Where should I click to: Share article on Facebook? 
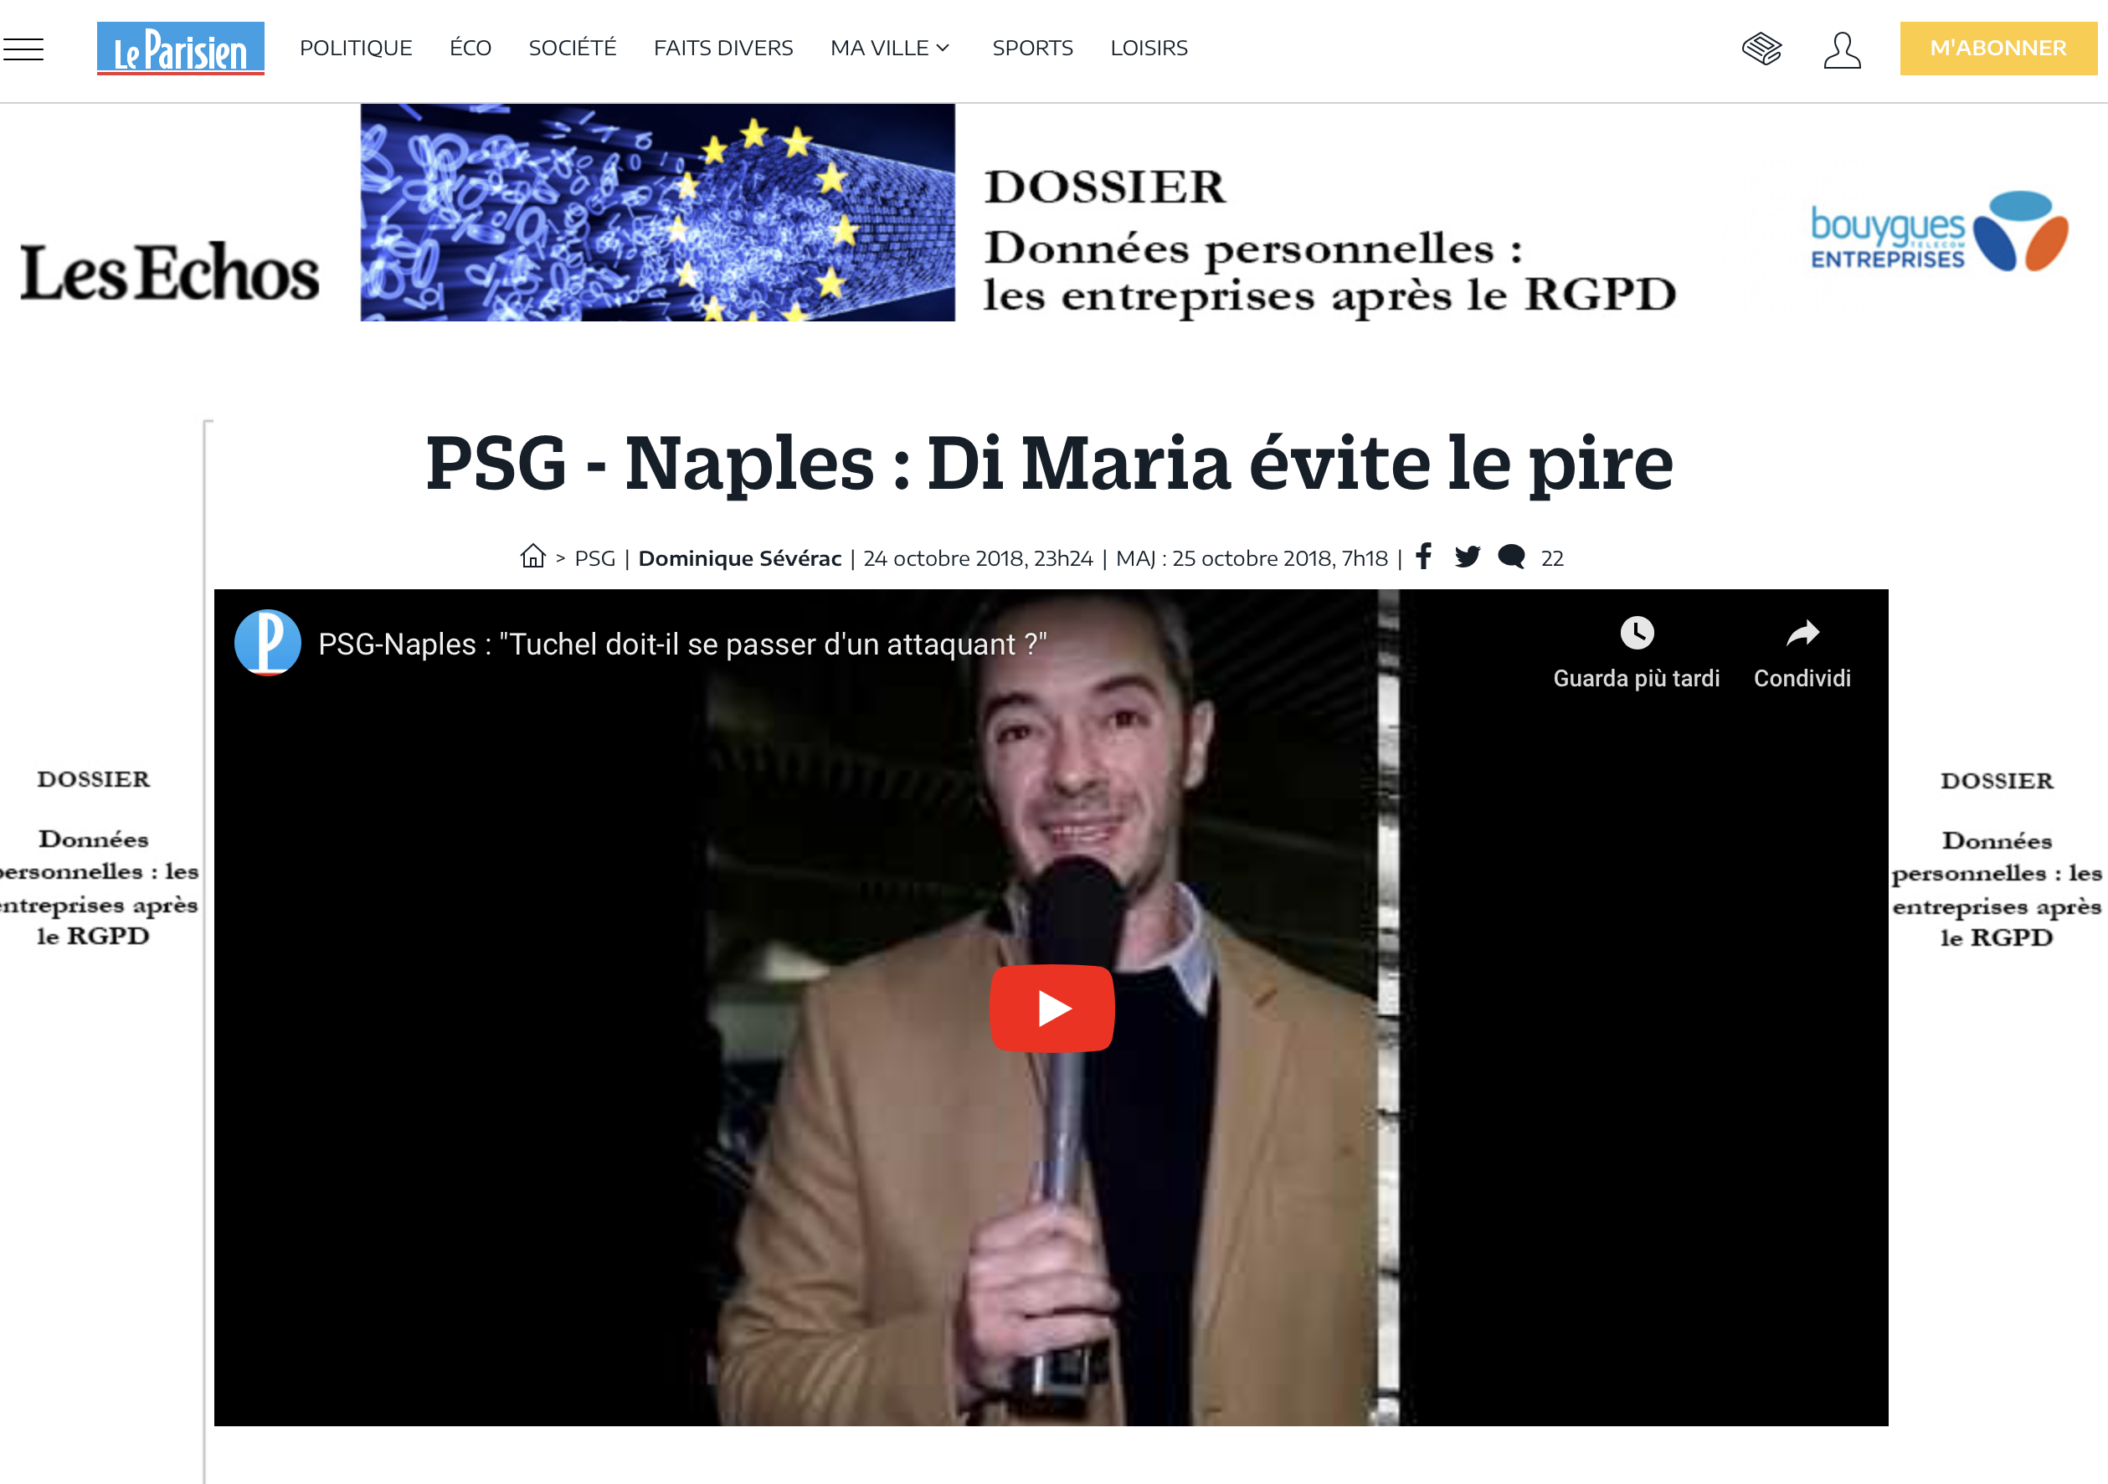point(1424,556)
